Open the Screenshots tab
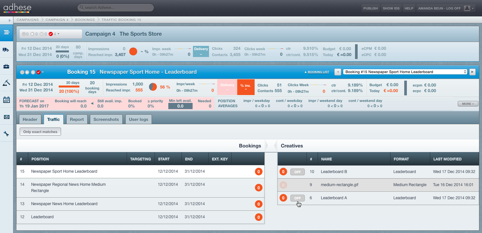This screenshot has height=233, width=482. pyautogui.click(x=106, y=119)
